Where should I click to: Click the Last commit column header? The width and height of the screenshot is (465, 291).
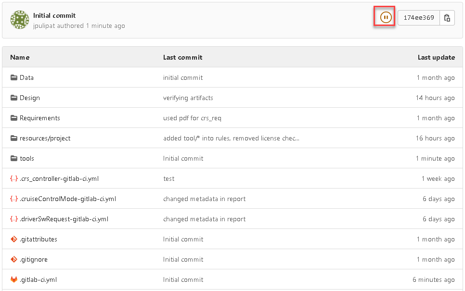[x=182, y=57]
